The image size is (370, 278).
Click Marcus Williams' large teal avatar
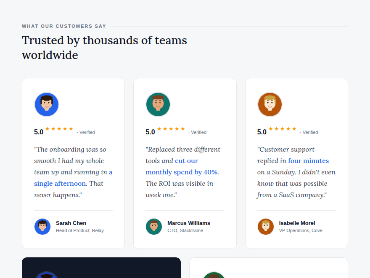[158, 104]
